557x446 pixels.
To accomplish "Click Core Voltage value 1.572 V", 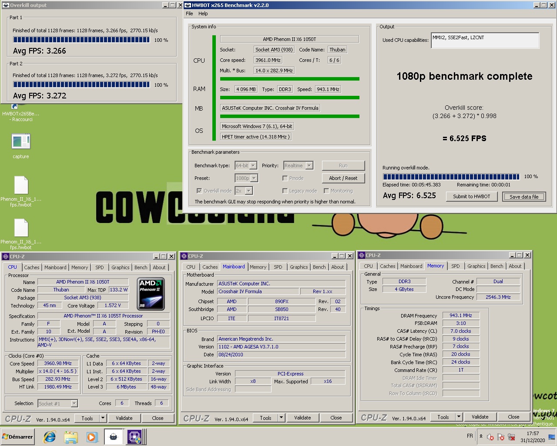I will (113, 305).
